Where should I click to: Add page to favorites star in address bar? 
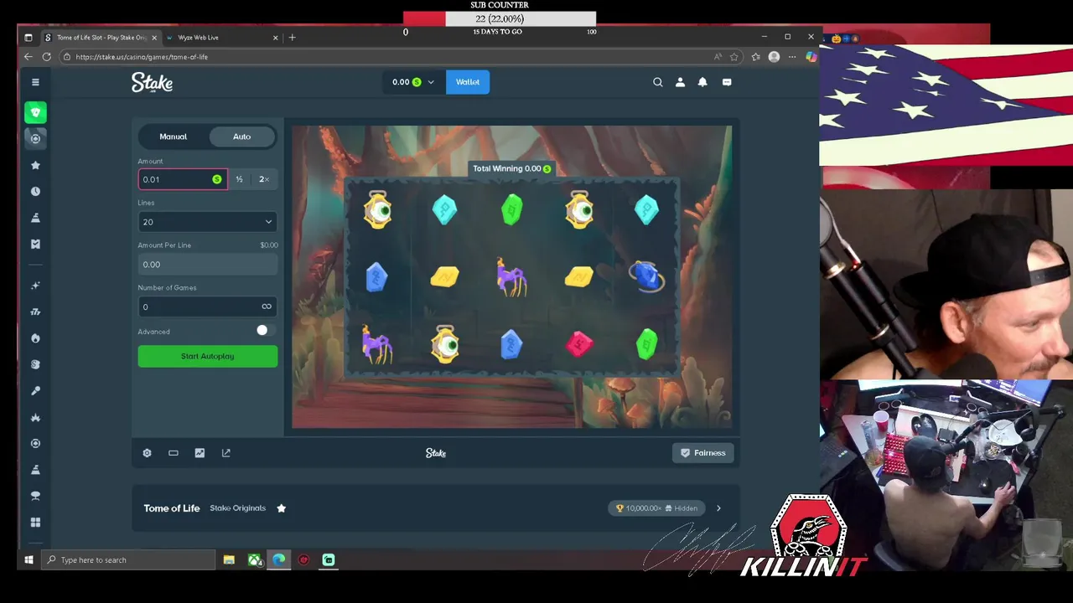click(734, 57)
